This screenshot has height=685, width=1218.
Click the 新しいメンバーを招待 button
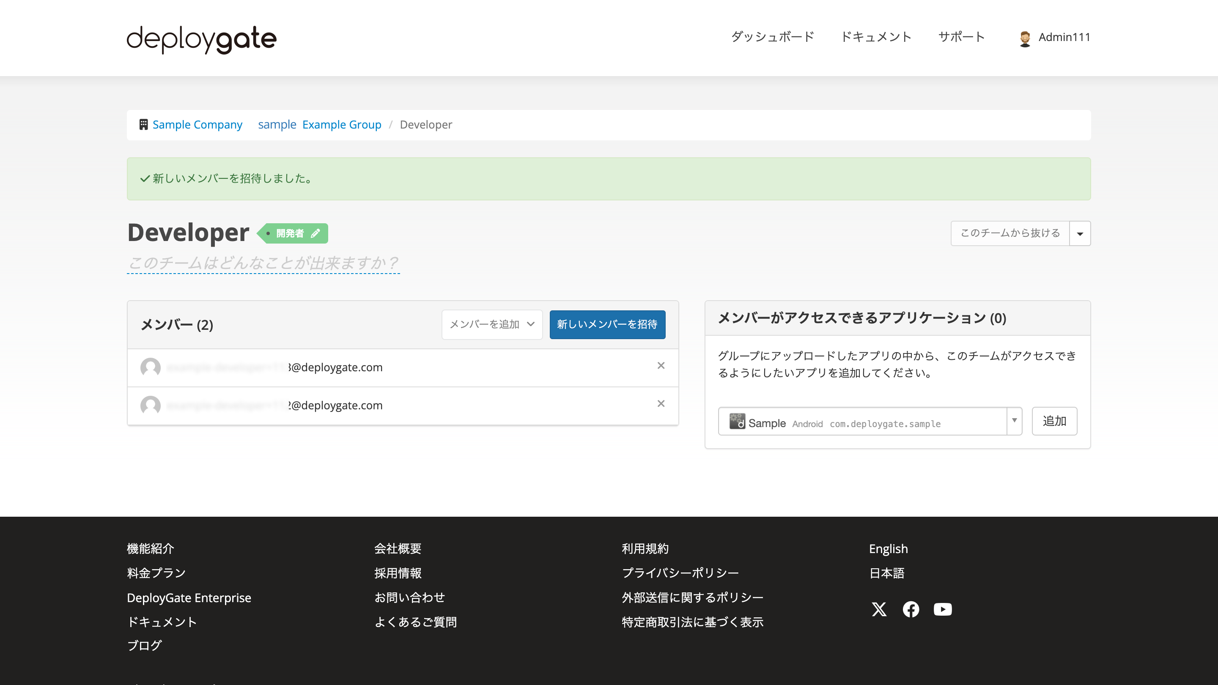coord(608,324)
